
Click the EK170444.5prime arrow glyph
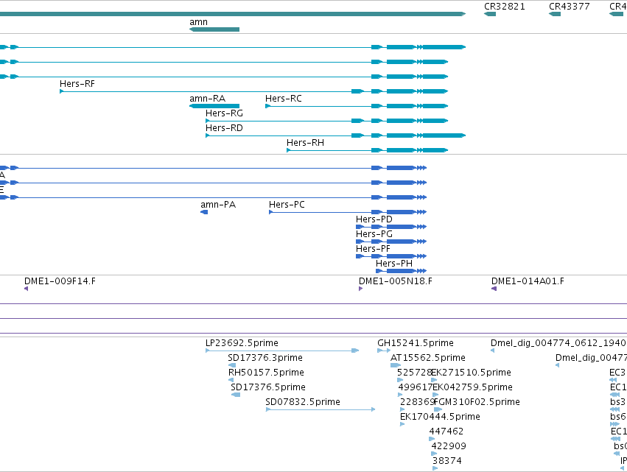tap(402, 424)
